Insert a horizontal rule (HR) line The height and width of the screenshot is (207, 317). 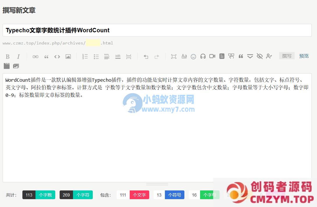click(x=118, y=56)
